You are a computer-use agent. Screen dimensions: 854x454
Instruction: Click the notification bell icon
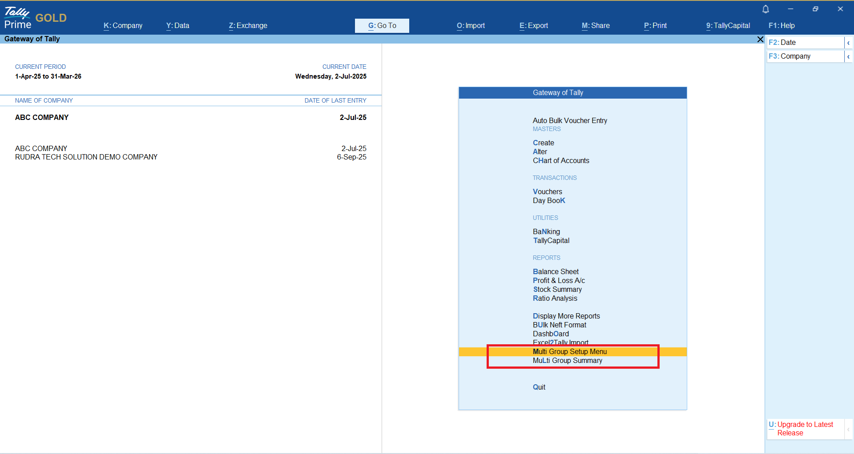[x=765, y=9]
